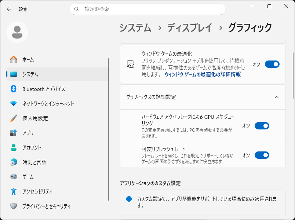Click the Apps (アプリ) icon in the sidebar
The image size is (295, 220).
(x=14, y=133)
